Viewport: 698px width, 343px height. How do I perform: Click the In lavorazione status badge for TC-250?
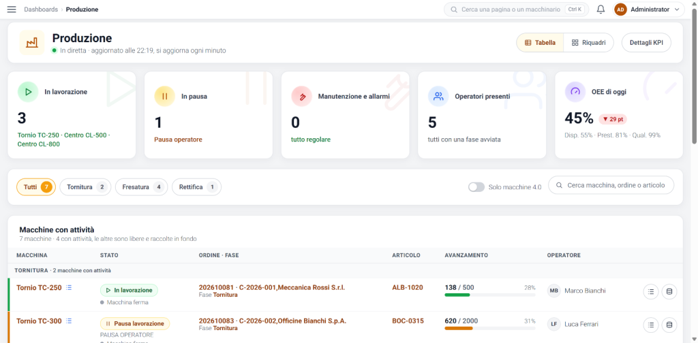coord(129,290)
